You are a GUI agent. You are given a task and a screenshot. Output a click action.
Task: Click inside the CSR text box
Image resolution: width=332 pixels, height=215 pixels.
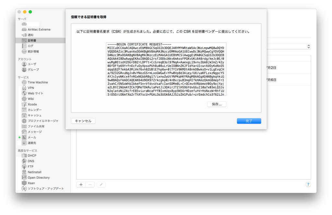(x=166, y=69)
